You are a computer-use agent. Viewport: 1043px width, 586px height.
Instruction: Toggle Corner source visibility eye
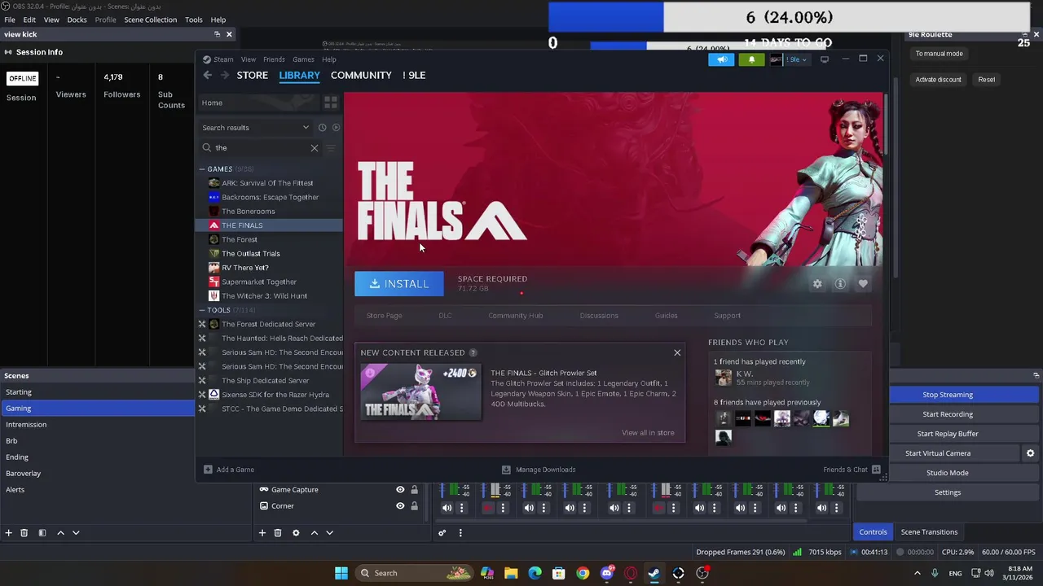tap(400, 506)
